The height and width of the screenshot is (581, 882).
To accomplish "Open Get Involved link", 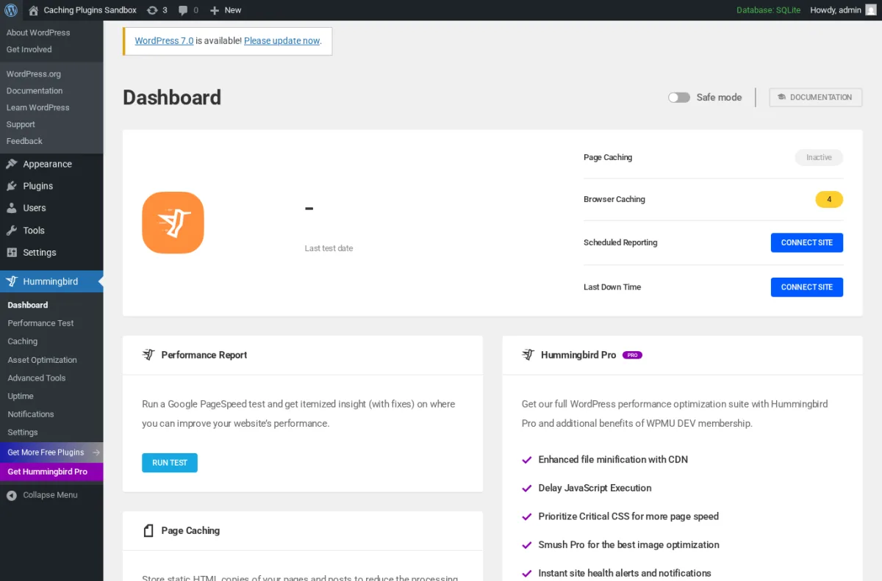I will coord(29,49).
